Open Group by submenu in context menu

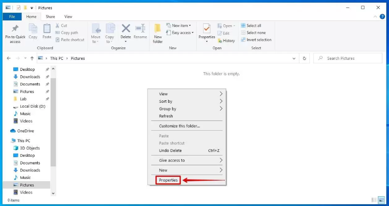click(x=187, y=109)
